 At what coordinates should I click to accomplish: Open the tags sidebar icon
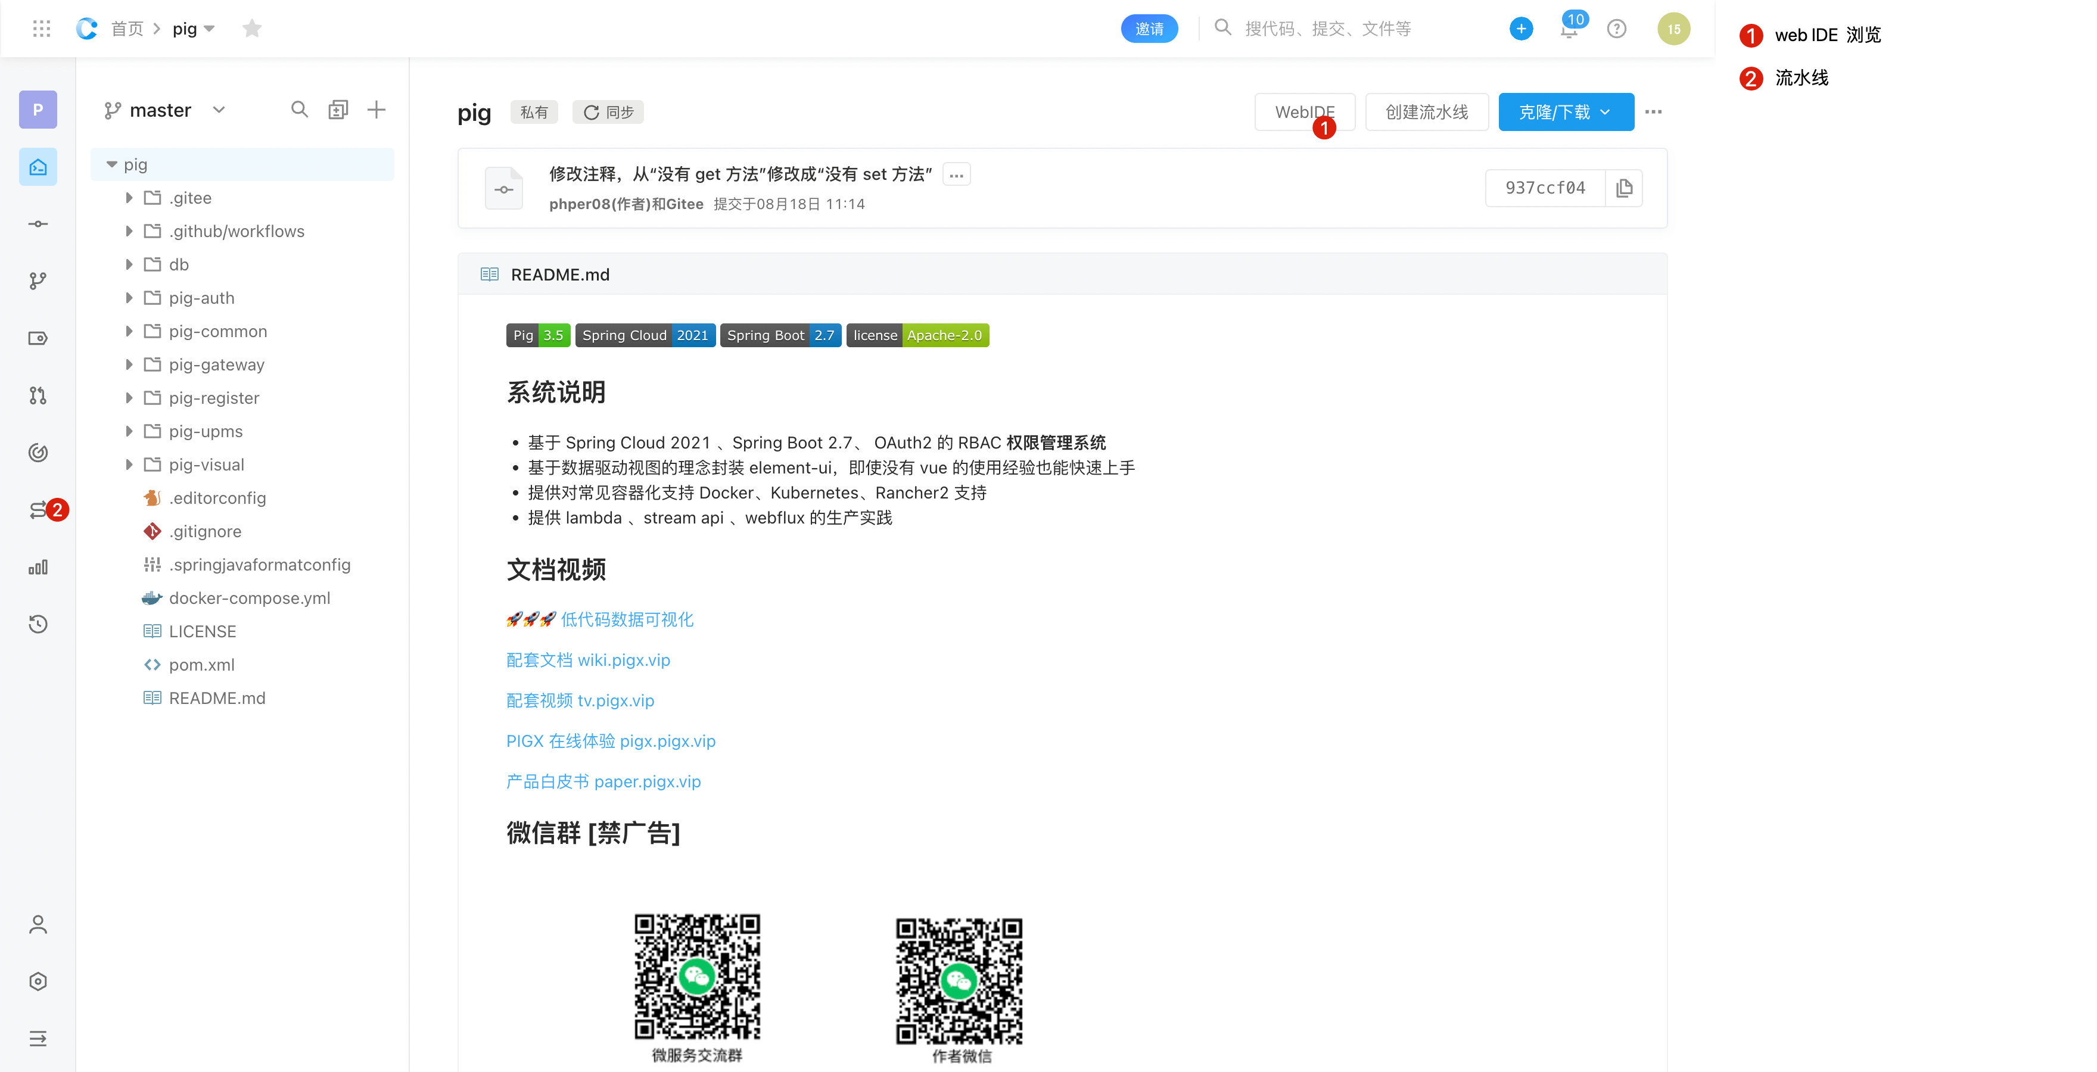[x=38, y=338]
